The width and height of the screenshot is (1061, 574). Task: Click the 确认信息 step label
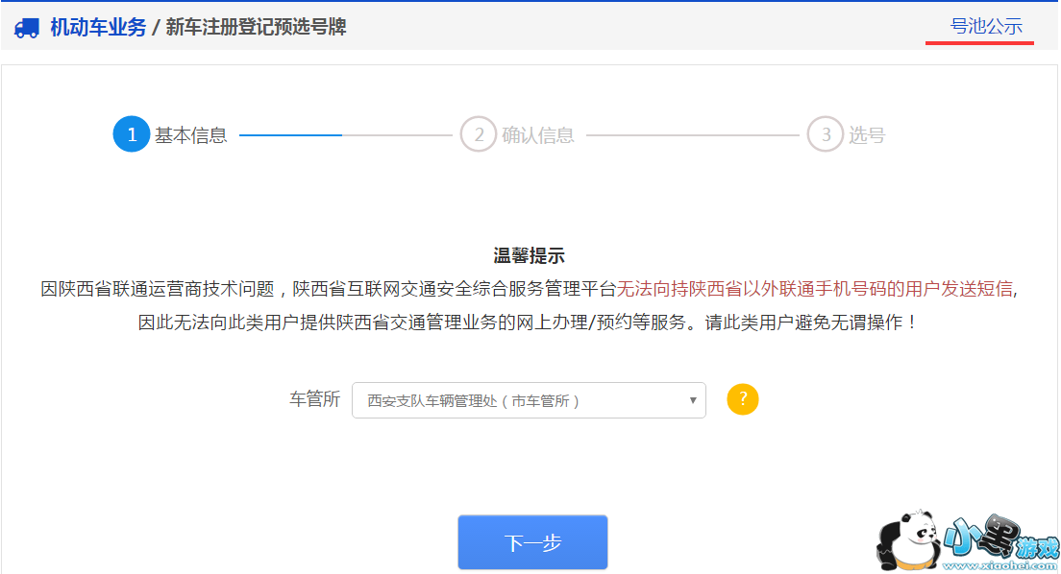click(538, 135)
